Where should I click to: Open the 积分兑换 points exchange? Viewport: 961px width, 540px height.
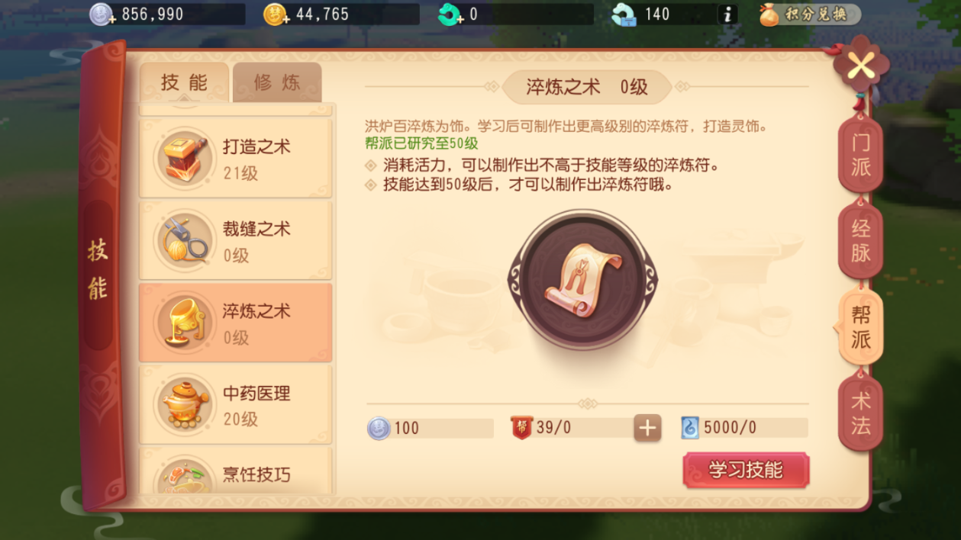click(x=811, y=14)
